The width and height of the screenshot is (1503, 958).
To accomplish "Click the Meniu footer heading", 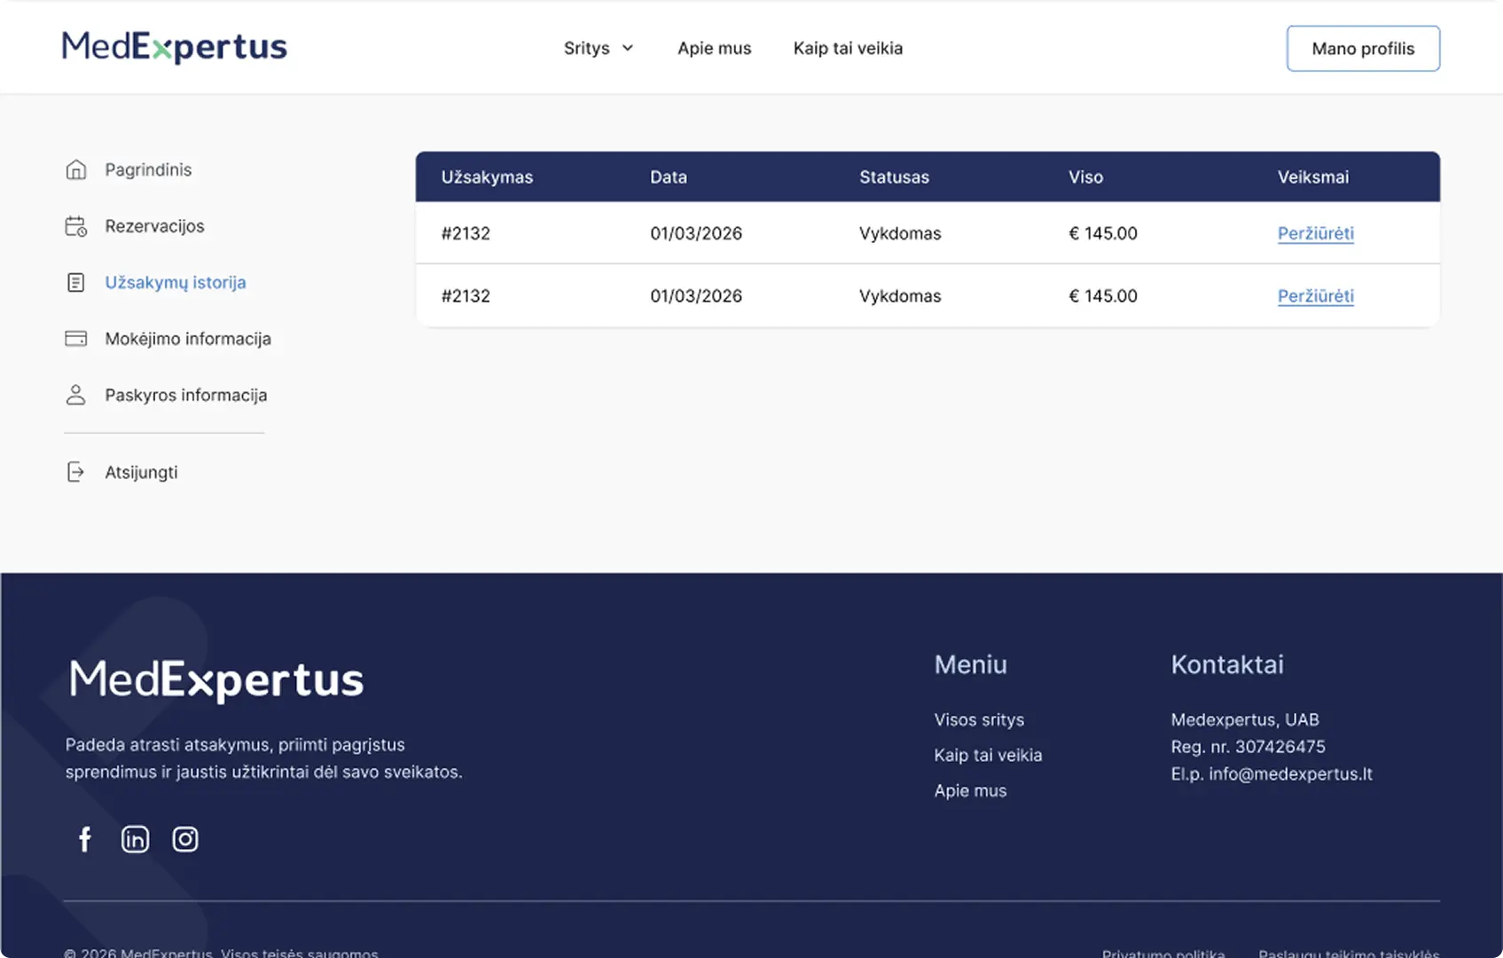I will pos(971,664).
